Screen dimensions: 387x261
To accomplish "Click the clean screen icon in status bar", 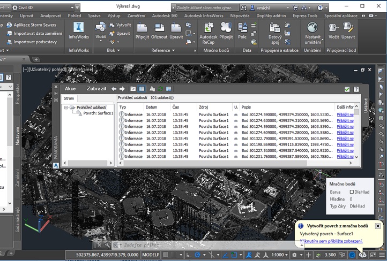I will 373,255.
